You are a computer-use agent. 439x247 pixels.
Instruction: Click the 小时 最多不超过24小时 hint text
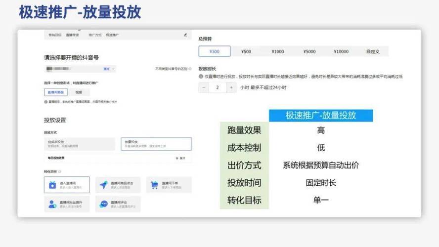coord(263,87)
